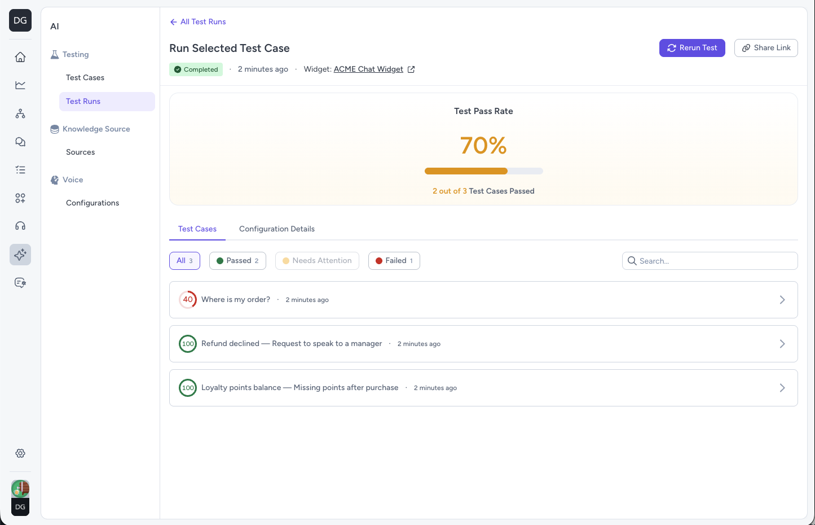The height and width of the screenshot is (525, 815).
Task: Click the search magnifier icon
Action: click(x=632, y=261)
